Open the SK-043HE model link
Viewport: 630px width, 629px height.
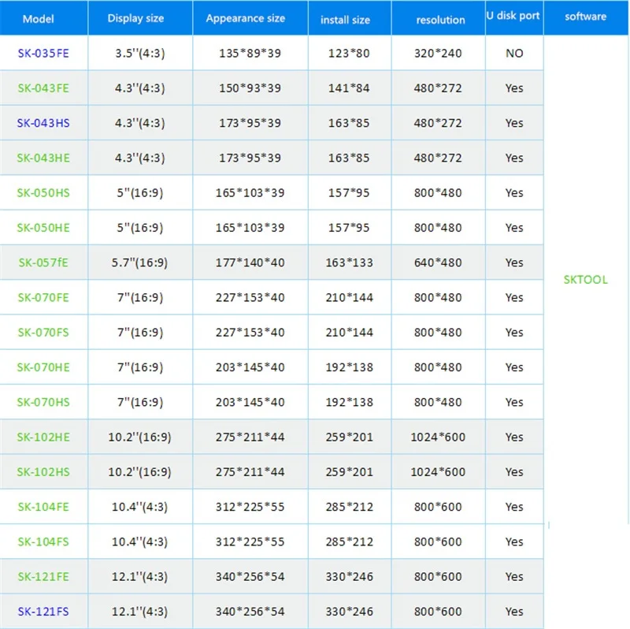point(43,158)
